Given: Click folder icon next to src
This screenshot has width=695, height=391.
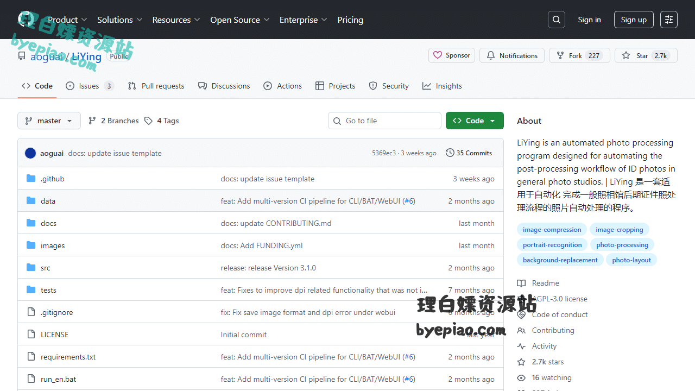Looking at the screenshot, I should tap(31, 268).
